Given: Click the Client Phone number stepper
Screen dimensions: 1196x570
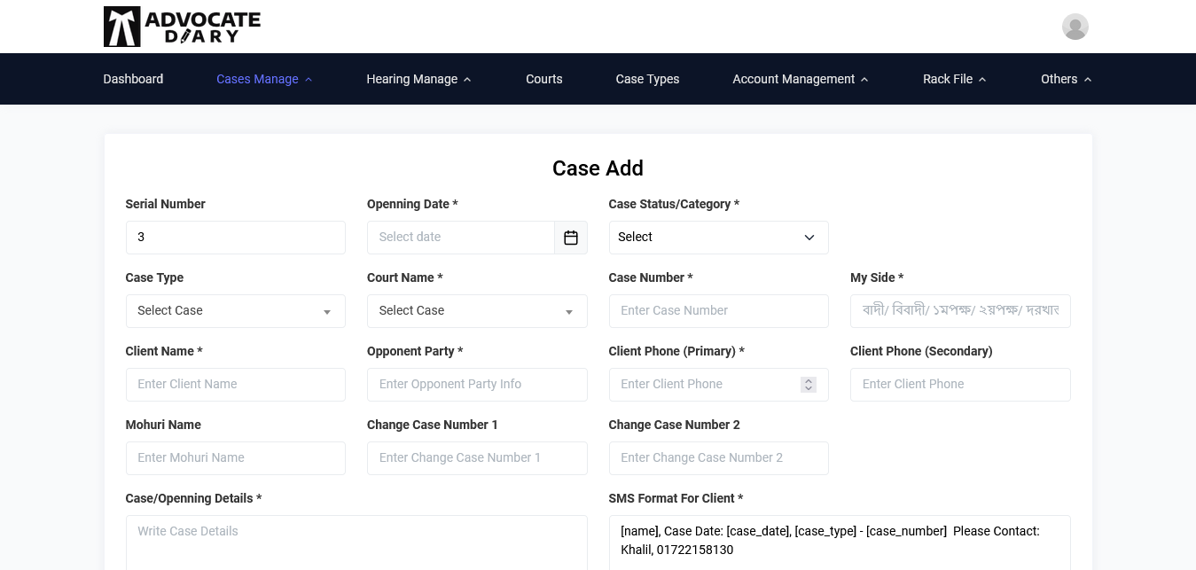Looking at the screenshot, I should [808, 385].
